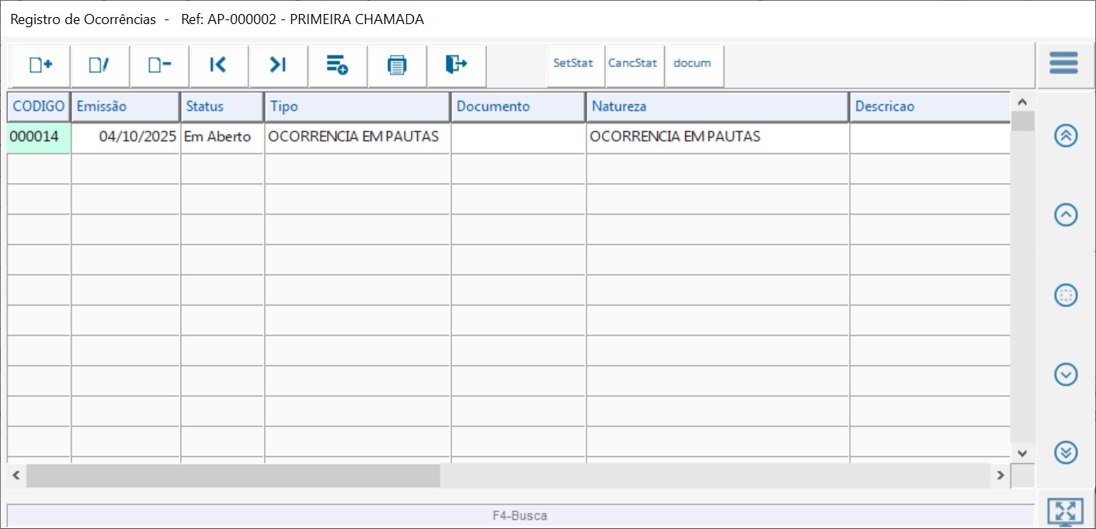This screenshot has height=529, width=1096.
Task: Go to first record using toolbar arrow
Action: click(218, 65)
